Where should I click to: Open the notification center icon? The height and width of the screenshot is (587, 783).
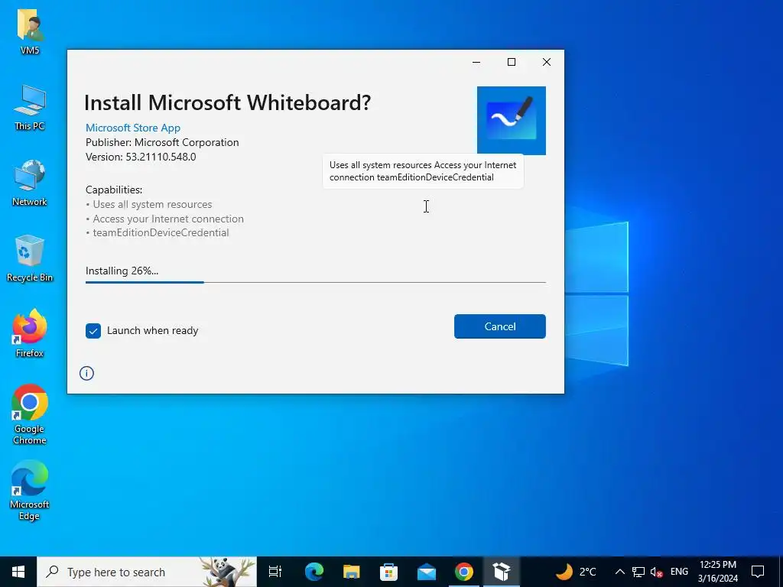758,572
